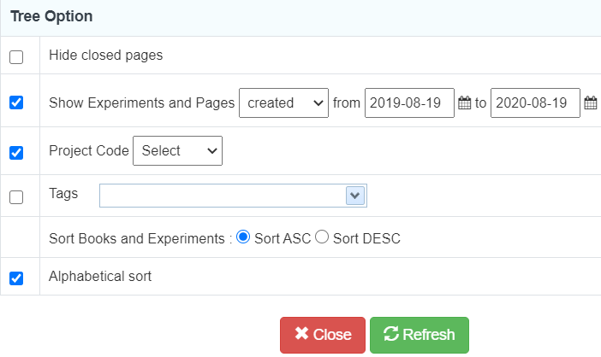601x357 pixels.
Task: Uncheck the Project Code checkbox
Action: coord(16,153)
